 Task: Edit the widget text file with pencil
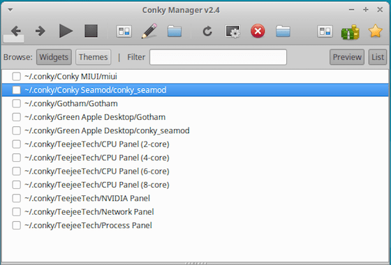coord(149,31)
